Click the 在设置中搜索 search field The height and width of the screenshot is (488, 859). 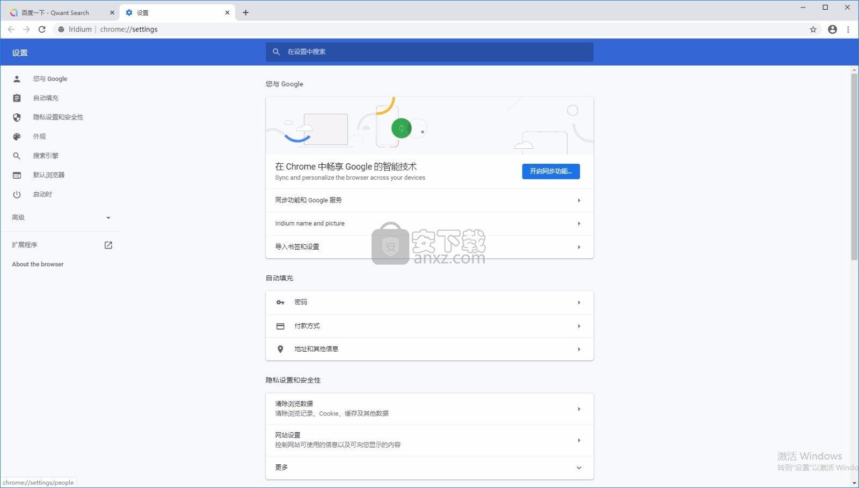click(429, 52)
